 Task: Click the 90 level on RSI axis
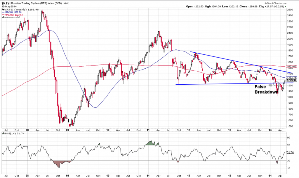[x=289, y=138]
